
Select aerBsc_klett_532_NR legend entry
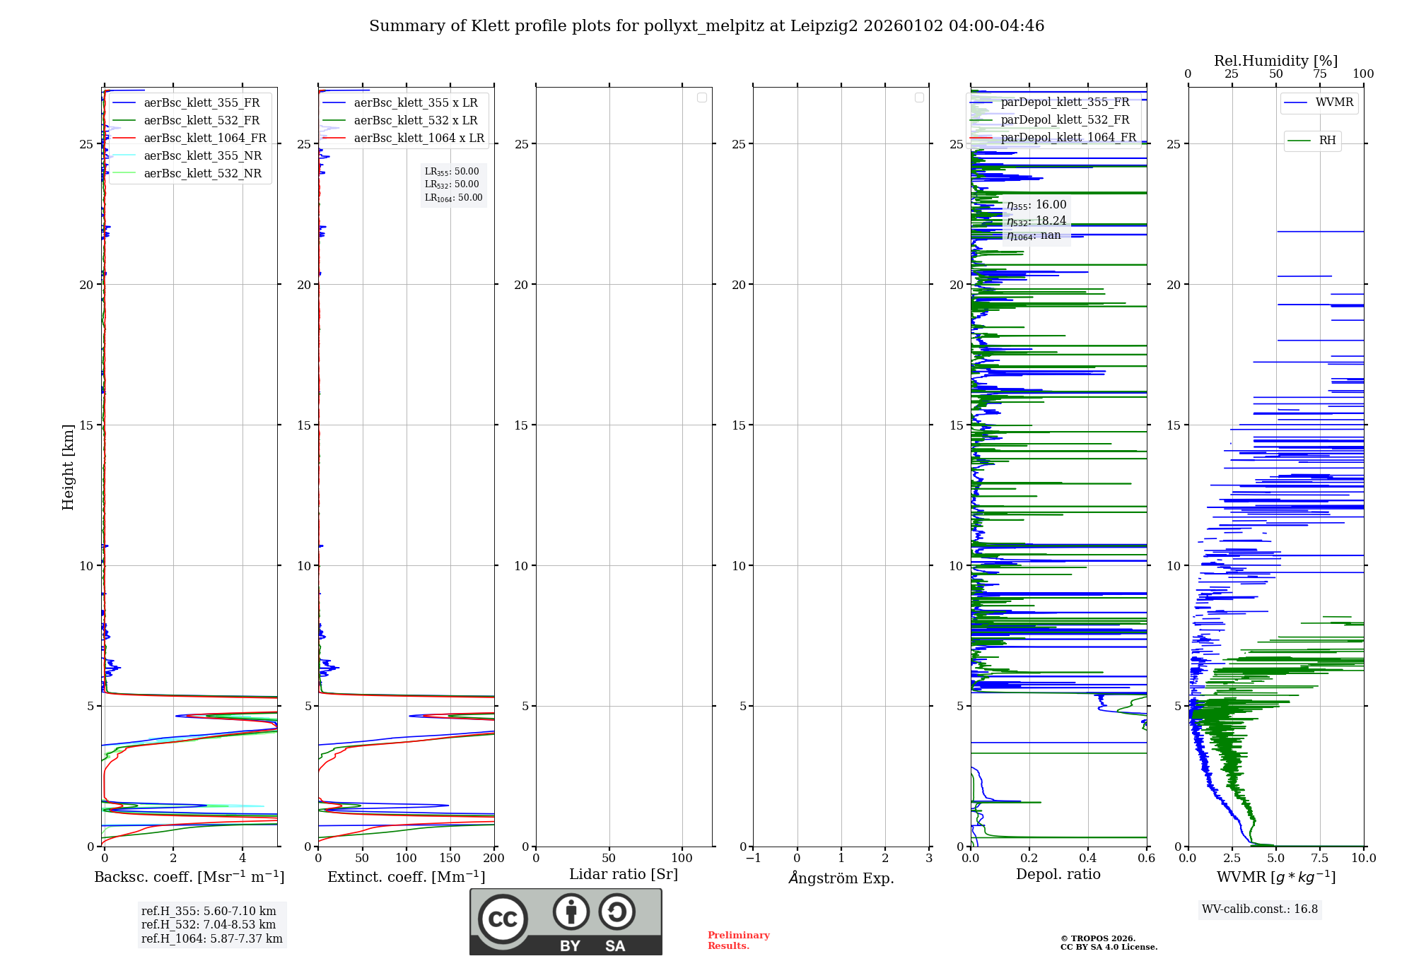pyautogui.click(x=202, y=173)
